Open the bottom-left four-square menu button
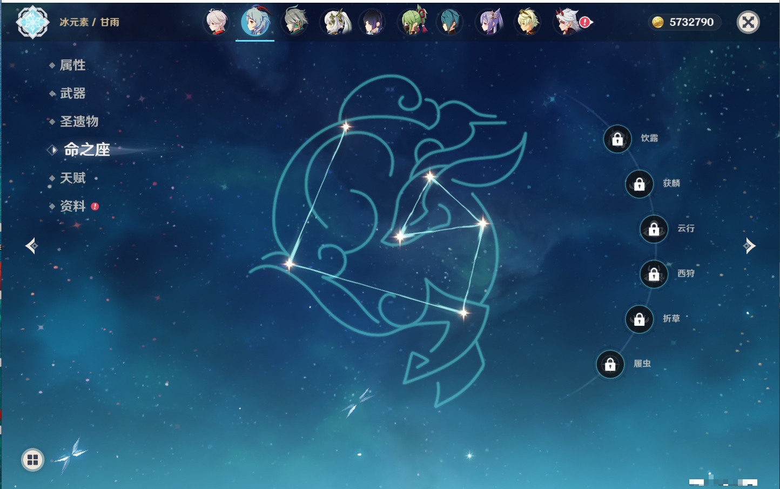Screen dimensions: 780x489 click(x=32, y=460)
